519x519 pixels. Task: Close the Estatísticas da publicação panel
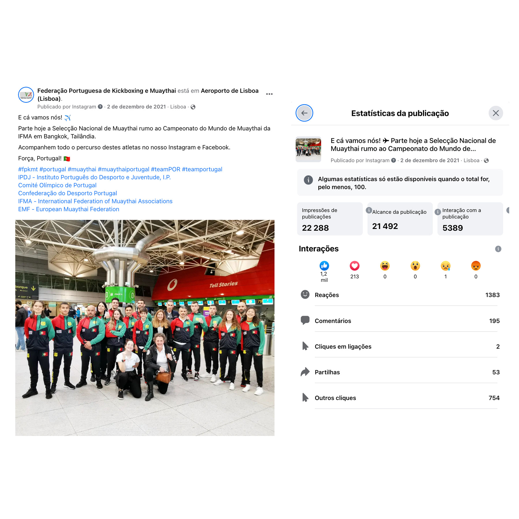click(x=496, y=113)
